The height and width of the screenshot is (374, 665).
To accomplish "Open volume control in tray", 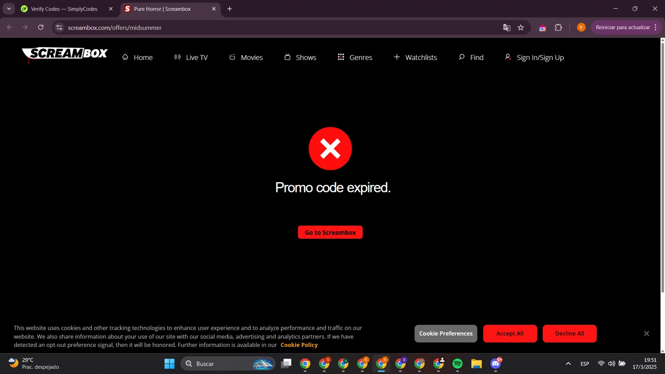I will [x=612, y=364].
